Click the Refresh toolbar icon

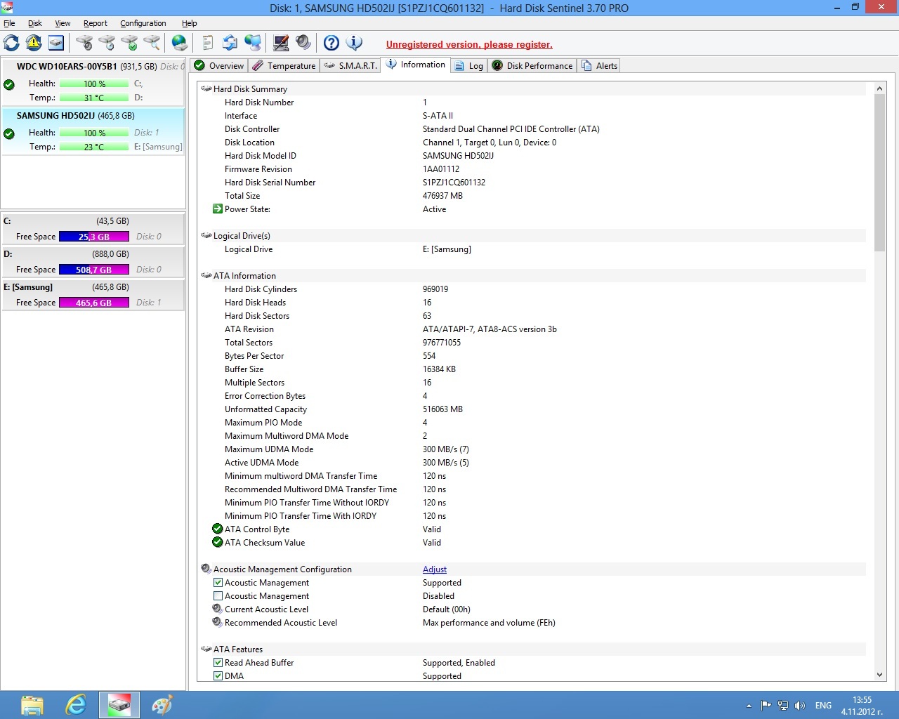[12, 43]
